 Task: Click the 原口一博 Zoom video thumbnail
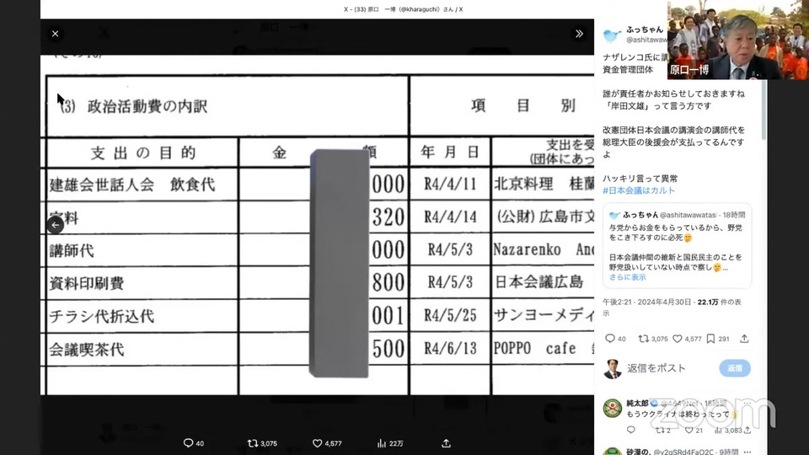coord(738,40)
